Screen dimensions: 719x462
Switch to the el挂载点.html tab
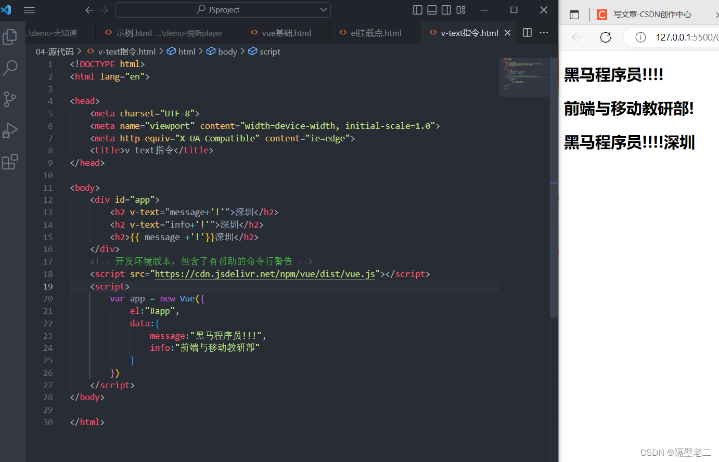click(x=375, y=33)
